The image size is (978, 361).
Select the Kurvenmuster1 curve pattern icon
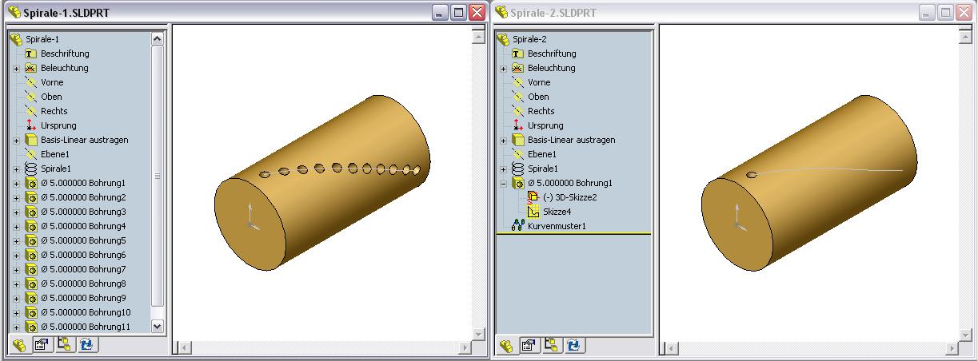(518, 226)
